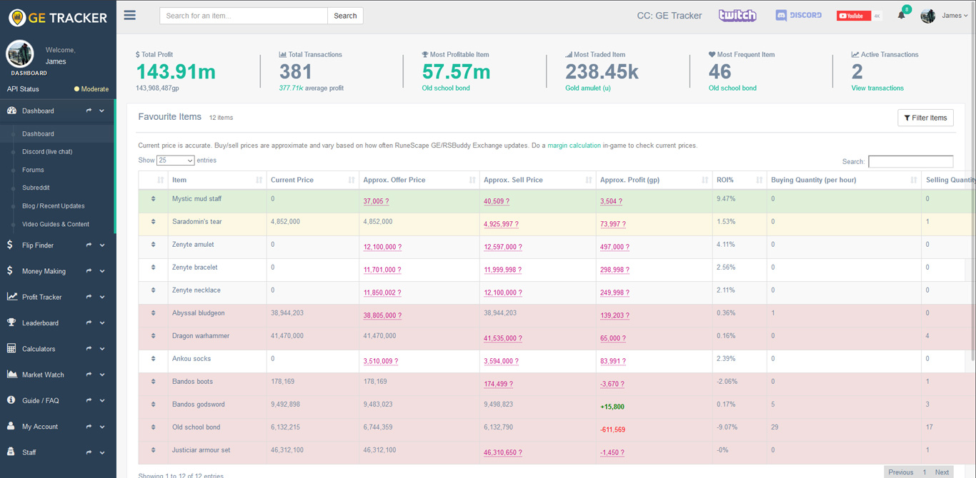Open the Twitch channel icon

(x=737, y=16)
